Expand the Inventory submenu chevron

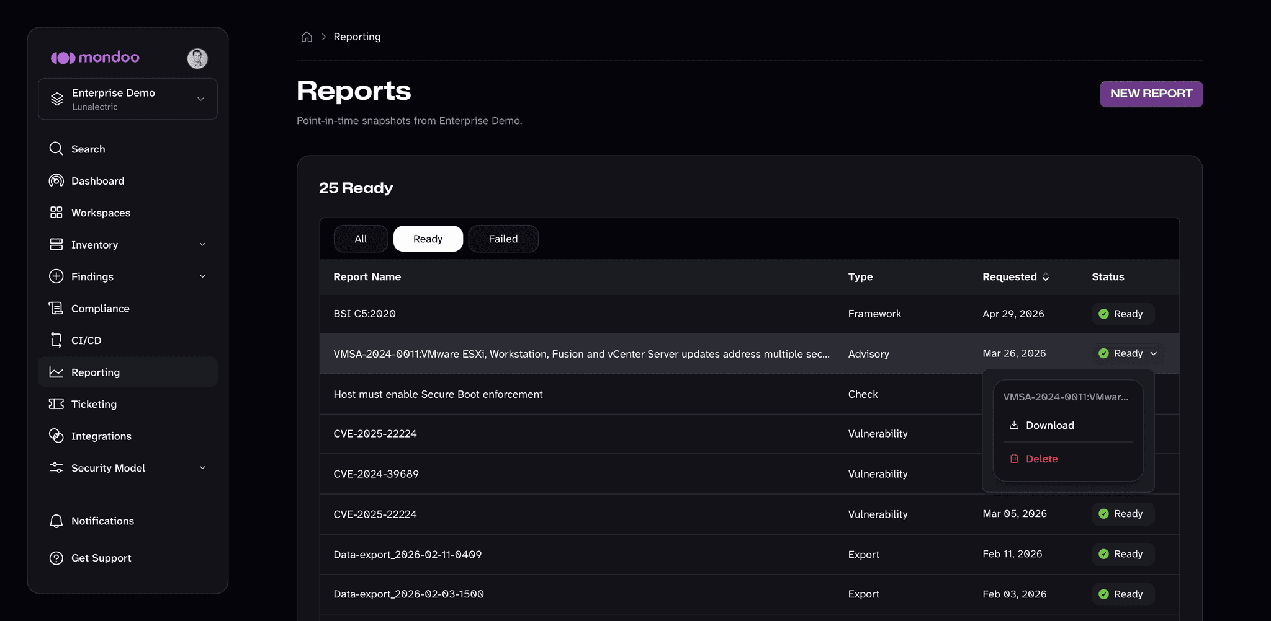[202, 244]
